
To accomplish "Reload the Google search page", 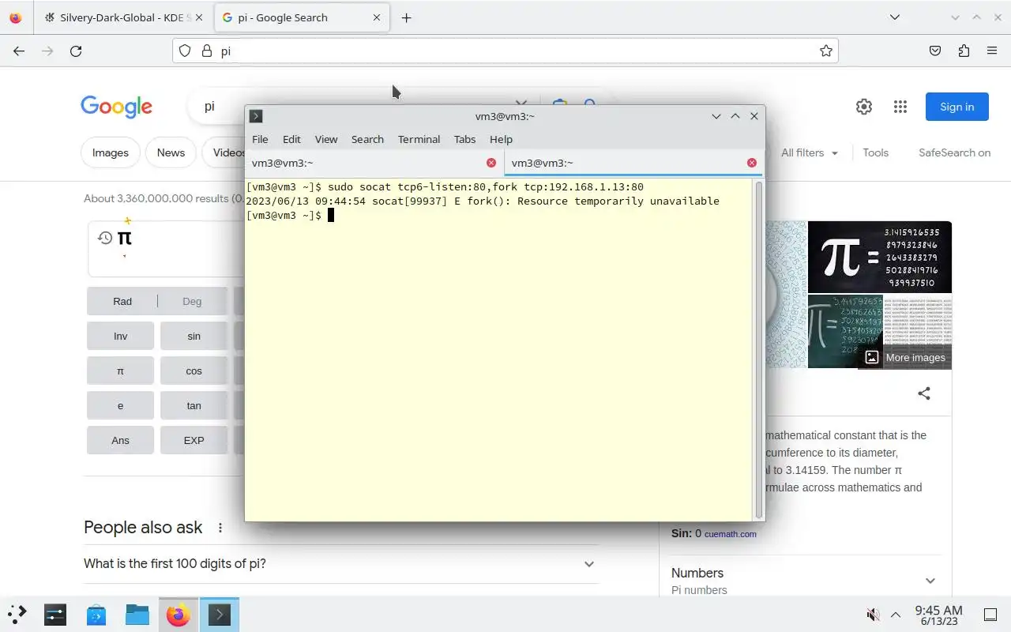I will (76, 51).
